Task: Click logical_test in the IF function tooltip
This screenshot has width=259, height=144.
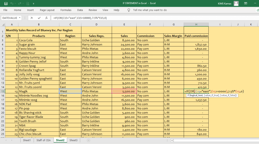Action: coord(196,95)
